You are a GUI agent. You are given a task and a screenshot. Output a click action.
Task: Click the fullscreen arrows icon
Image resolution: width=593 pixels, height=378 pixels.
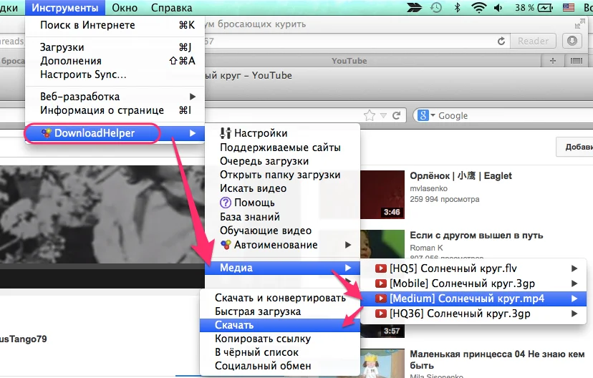(579, 24)
